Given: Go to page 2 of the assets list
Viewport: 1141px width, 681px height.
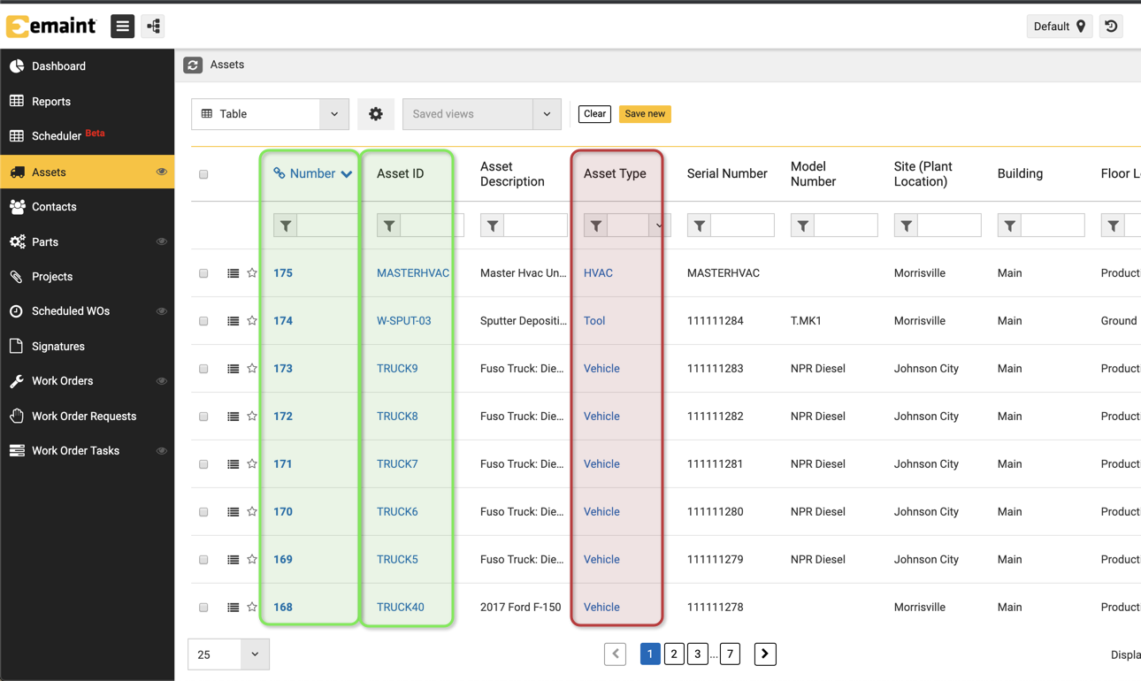Looking at the screenshot, I should click(674, 654).
